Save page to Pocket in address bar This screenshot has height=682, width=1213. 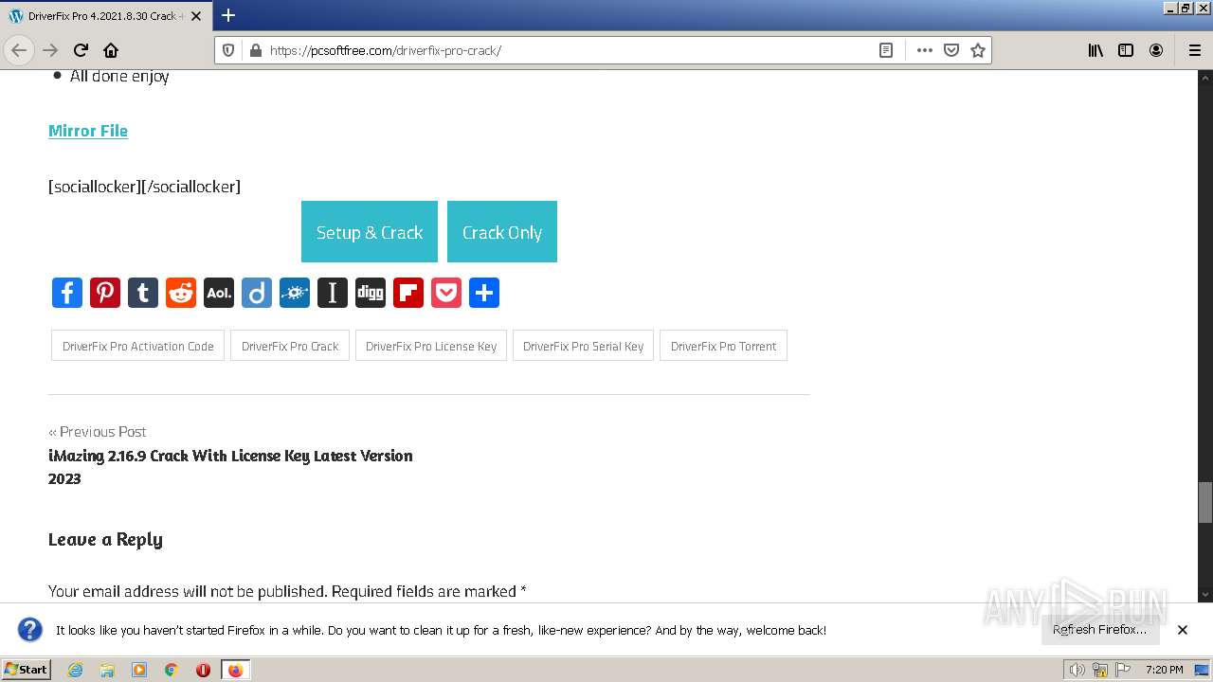[x=951, y=50]
